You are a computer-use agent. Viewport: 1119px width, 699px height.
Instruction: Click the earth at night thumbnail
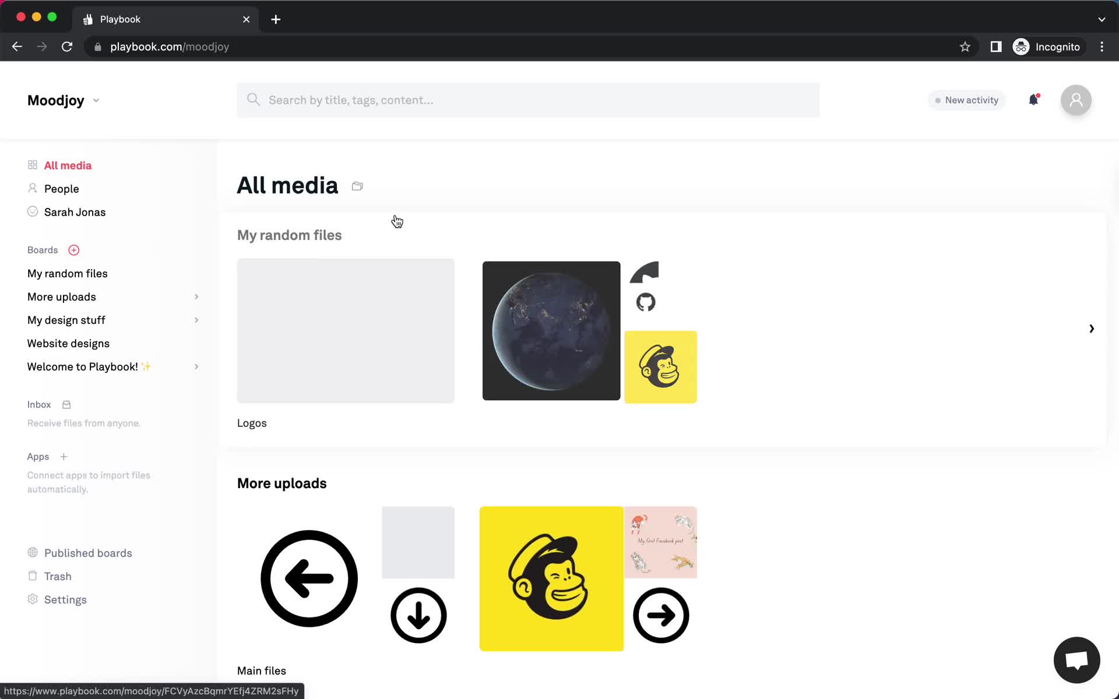pyautogui.click(x=551, y=330)
